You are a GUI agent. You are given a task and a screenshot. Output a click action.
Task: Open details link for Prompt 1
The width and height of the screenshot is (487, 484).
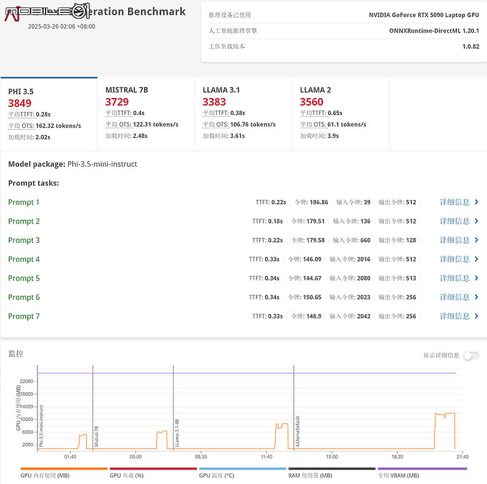pos(455,202)
